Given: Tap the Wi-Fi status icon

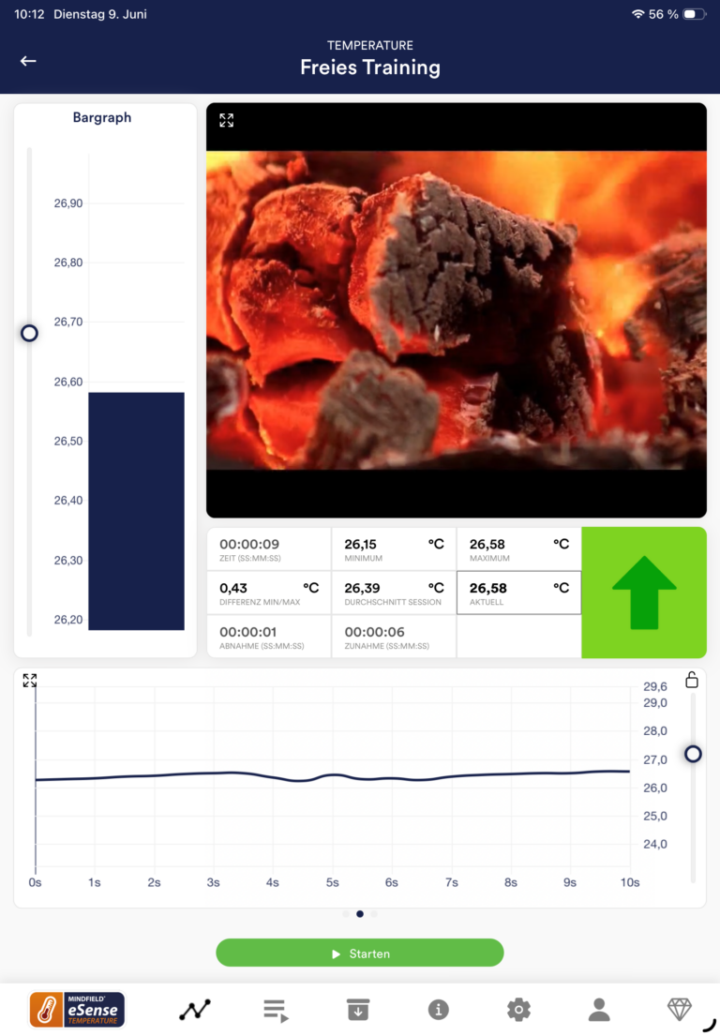Looking at the screenshot, I should [x=637, y=14].
